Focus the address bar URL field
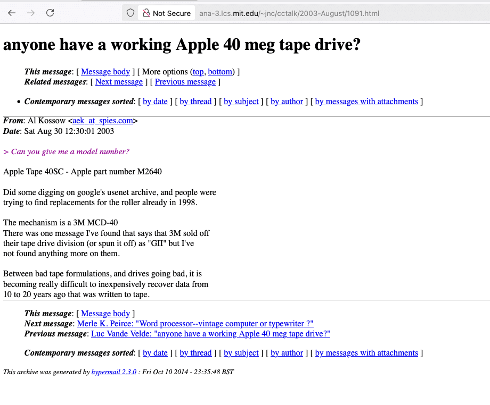Screen dimensions: 490x405 click(289, 13)
